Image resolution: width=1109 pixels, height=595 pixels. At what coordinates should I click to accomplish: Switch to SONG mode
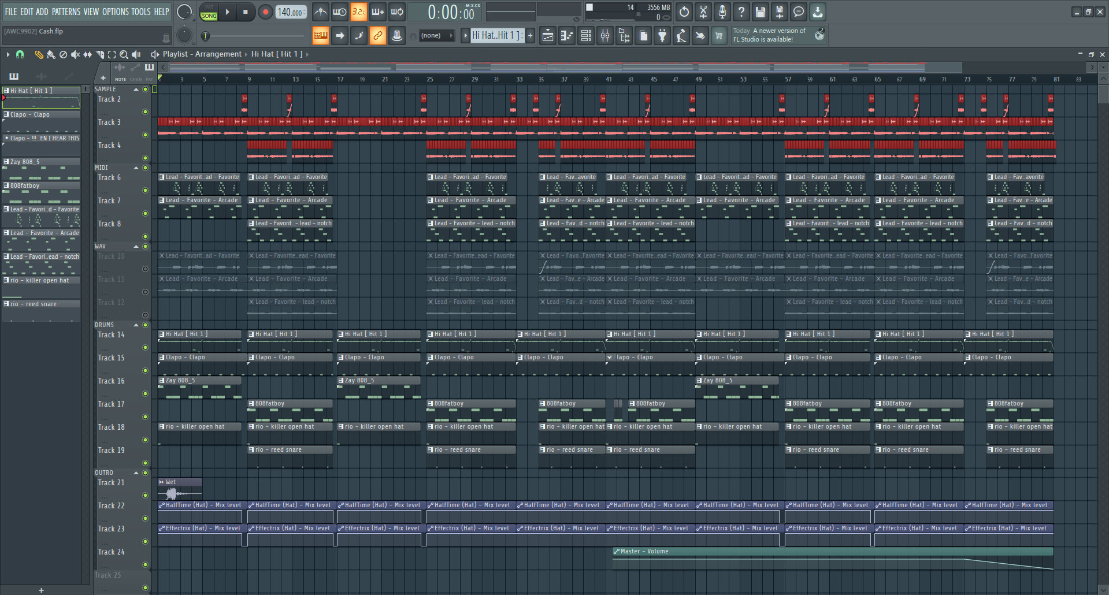tap(209, 16)
